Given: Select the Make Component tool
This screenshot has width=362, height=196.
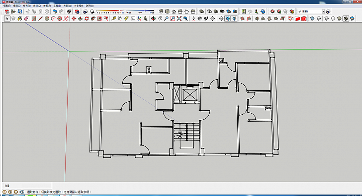Looking at the screenshot, I should tap(14, 19).
